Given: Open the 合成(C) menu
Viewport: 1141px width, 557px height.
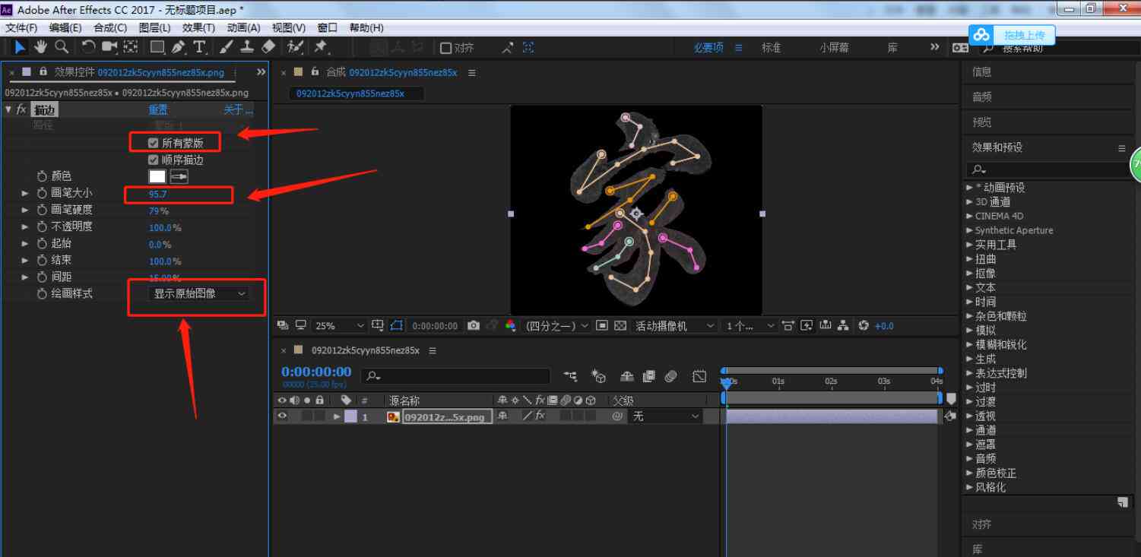Looking at the screenshot, I should pos(110,27).
